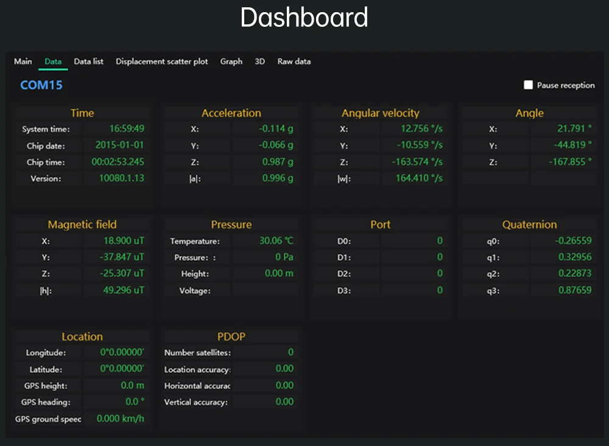Click the System time value field
Viewport: 609px width, 446px height.
tap(116, 129)
